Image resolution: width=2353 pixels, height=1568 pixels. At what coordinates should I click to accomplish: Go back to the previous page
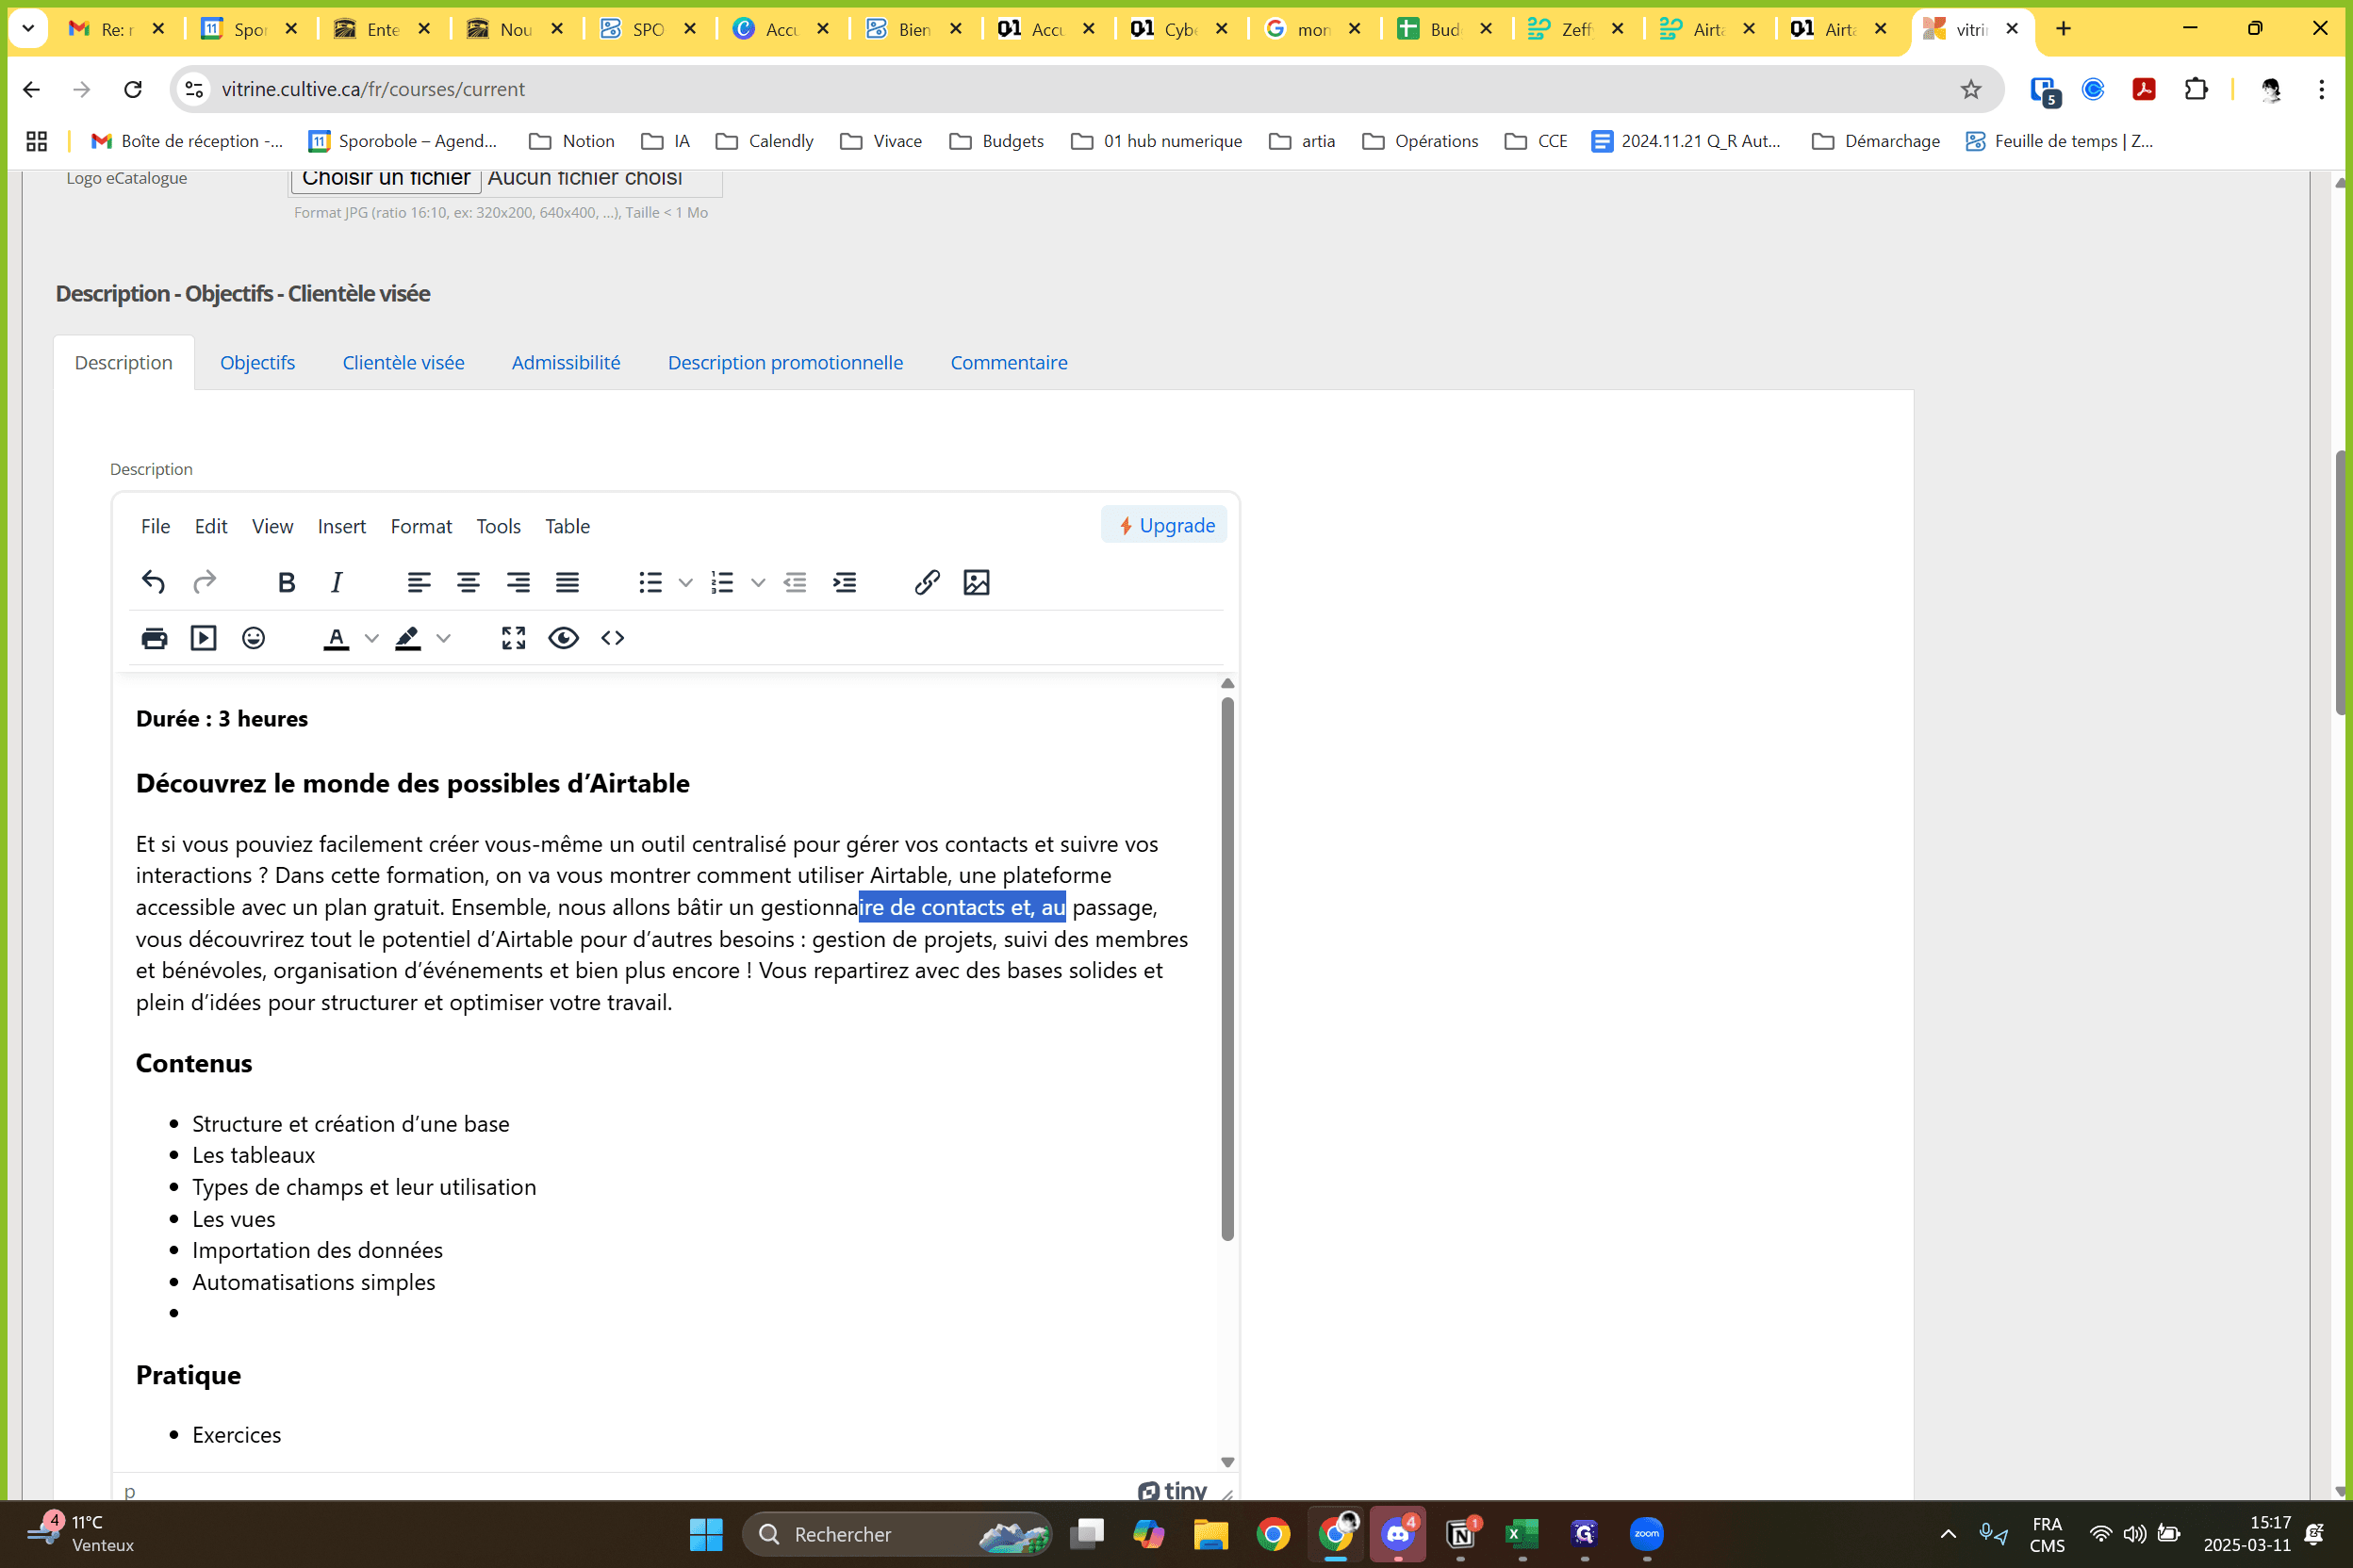point(31,89)
